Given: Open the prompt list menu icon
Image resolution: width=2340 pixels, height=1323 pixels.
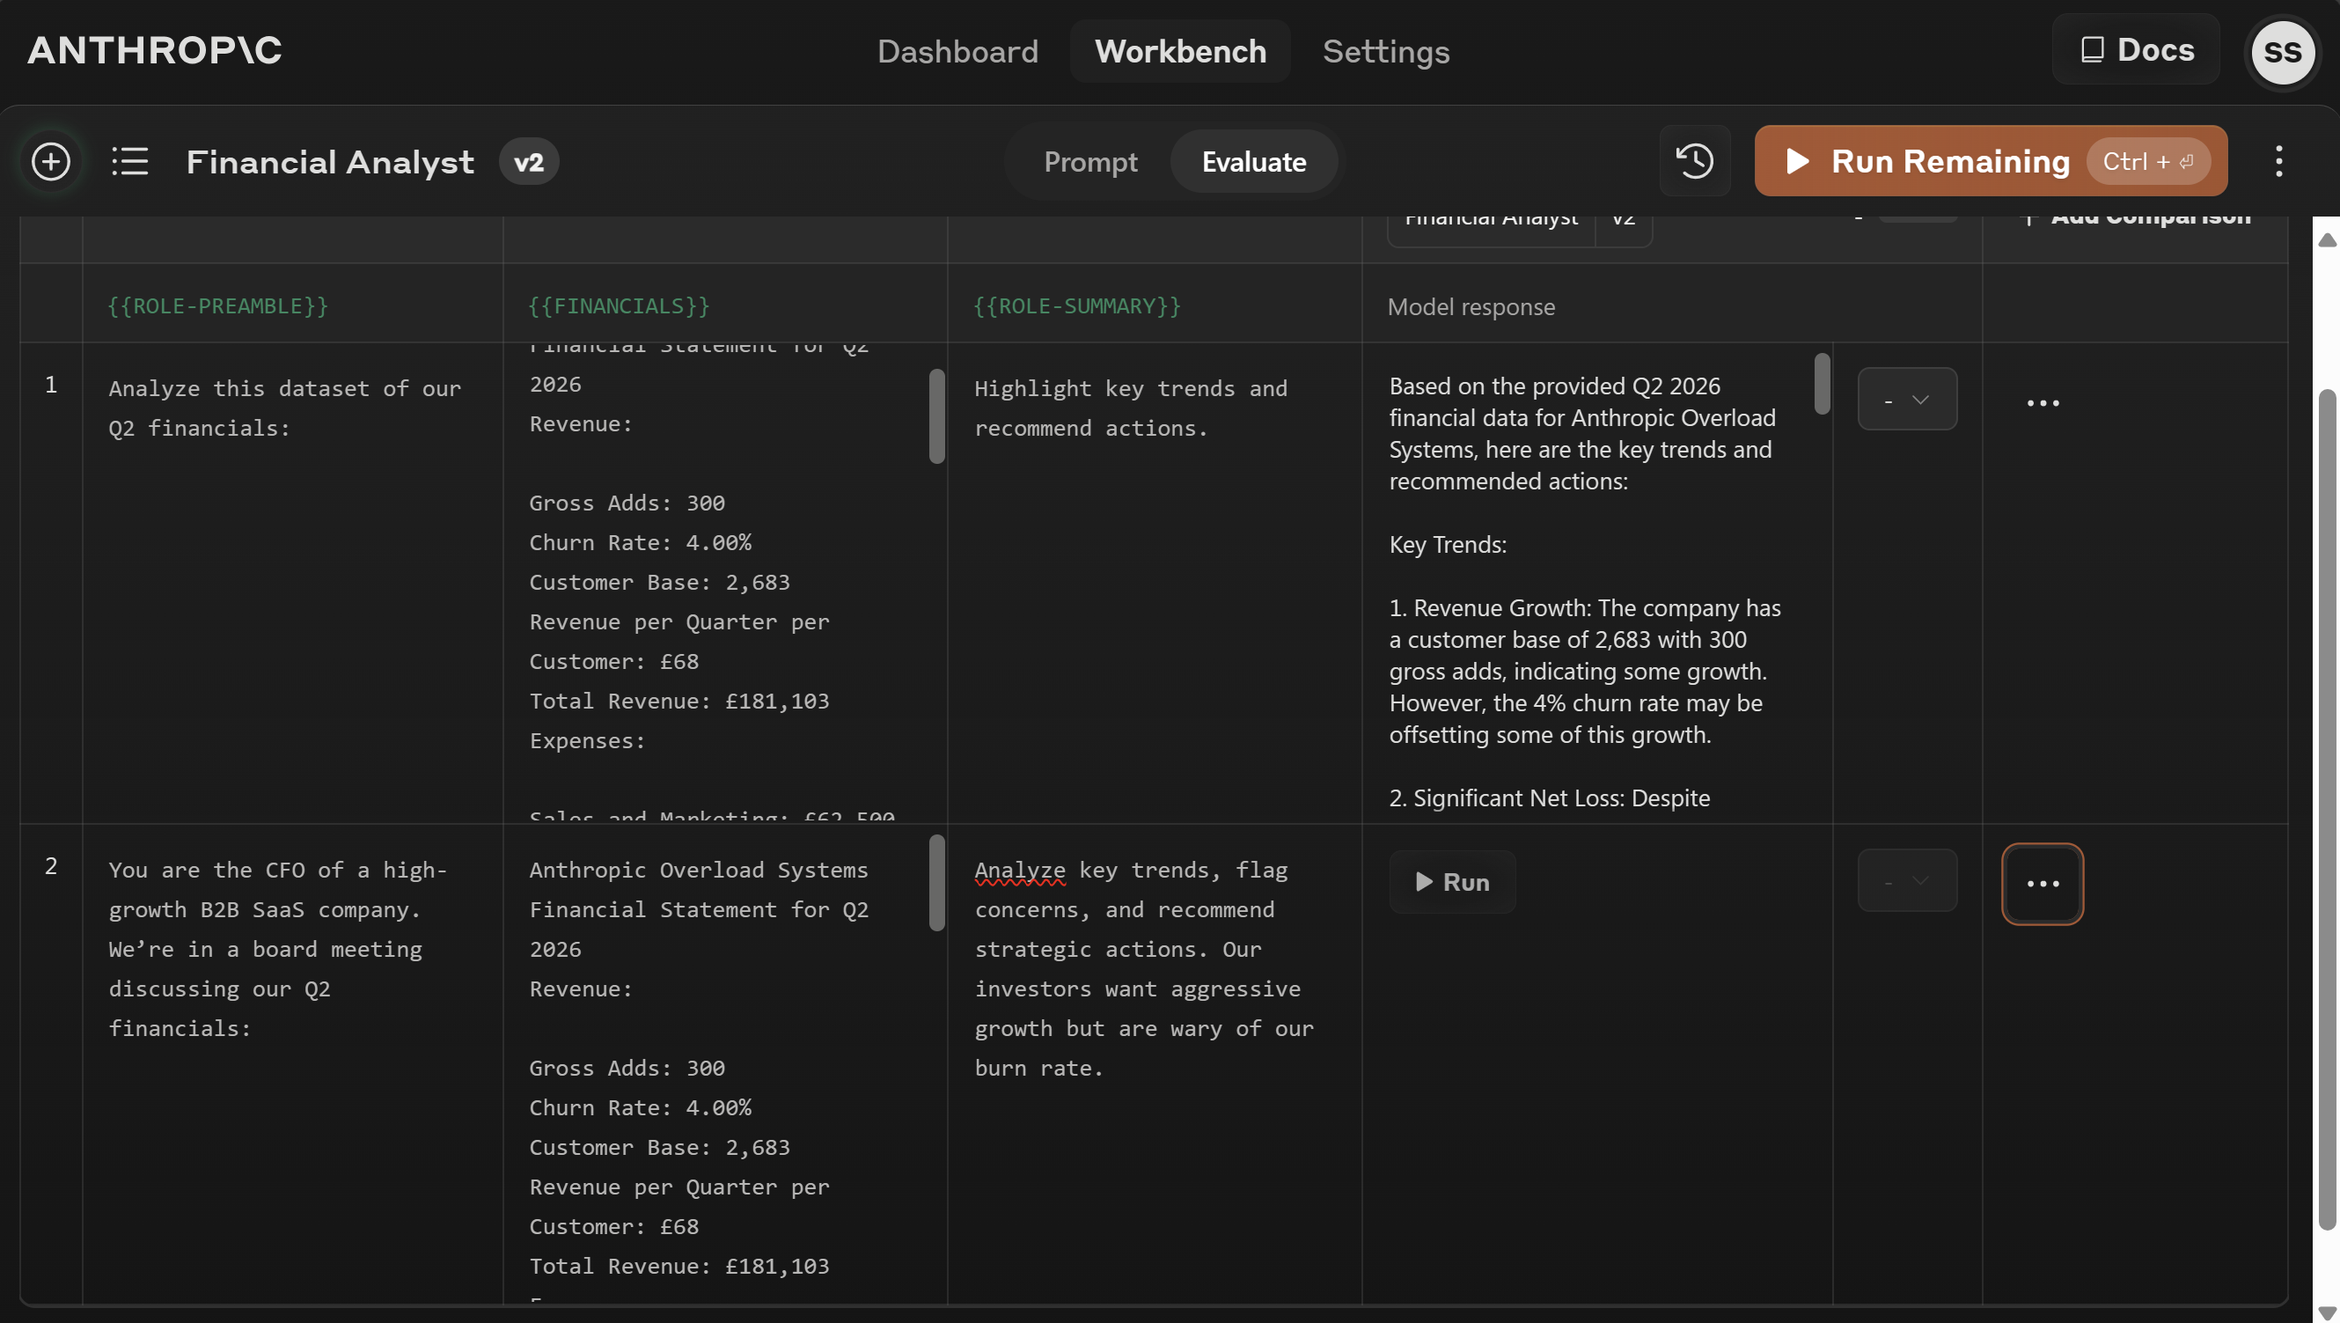Looking at the screenshot, I should click(x=130, y=162).
